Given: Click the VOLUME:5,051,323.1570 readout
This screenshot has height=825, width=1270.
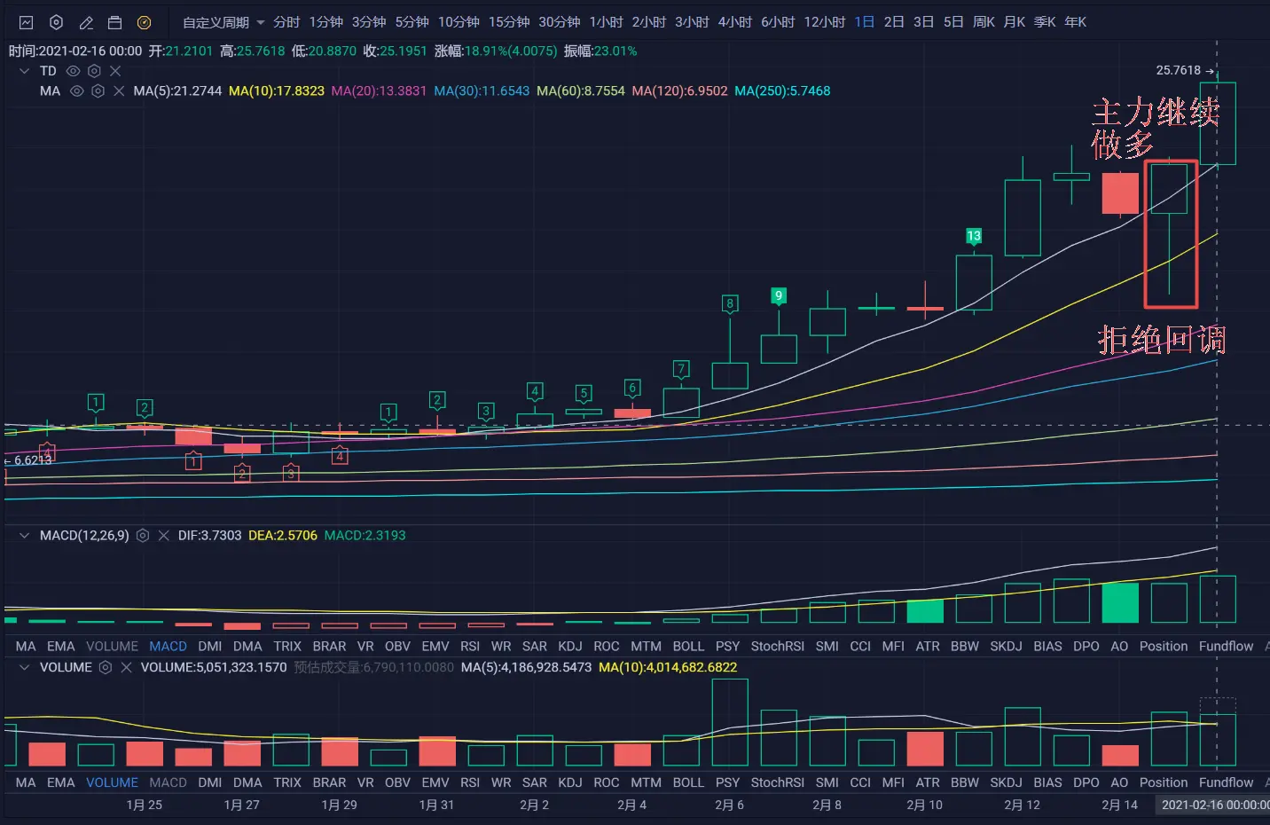Looking at the screenshot, I should point(214,667).
